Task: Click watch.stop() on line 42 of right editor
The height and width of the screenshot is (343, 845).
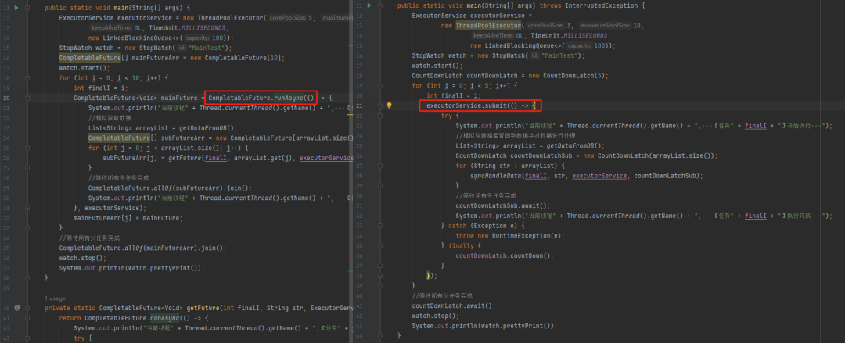Action: point(436,316)
